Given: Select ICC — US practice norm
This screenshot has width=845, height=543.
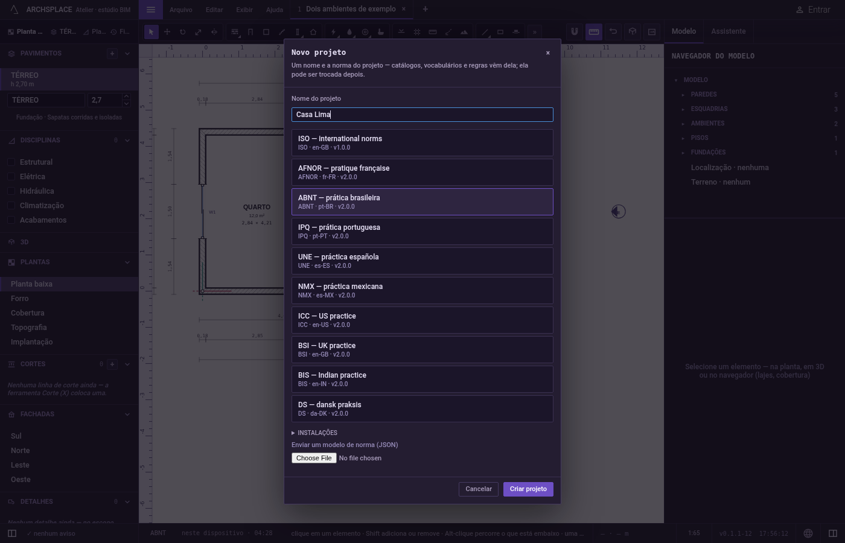Looking at the screenshot, I should coord(422,320).
